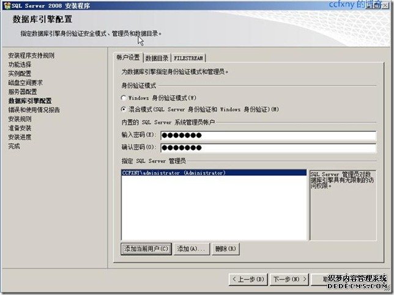Click 安装规则 step in sidebar

(20, 119)
